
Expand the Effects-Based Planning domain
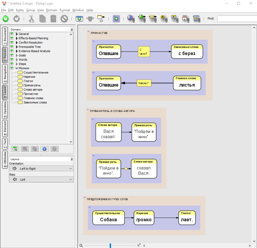(x=17, y=38)
